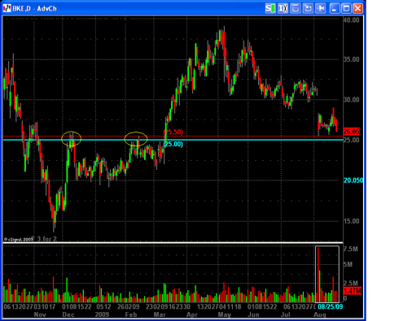This screenshot has height=321, width=399.
Task: Click the pop-out window arrow icon
Action: point(308,8)
